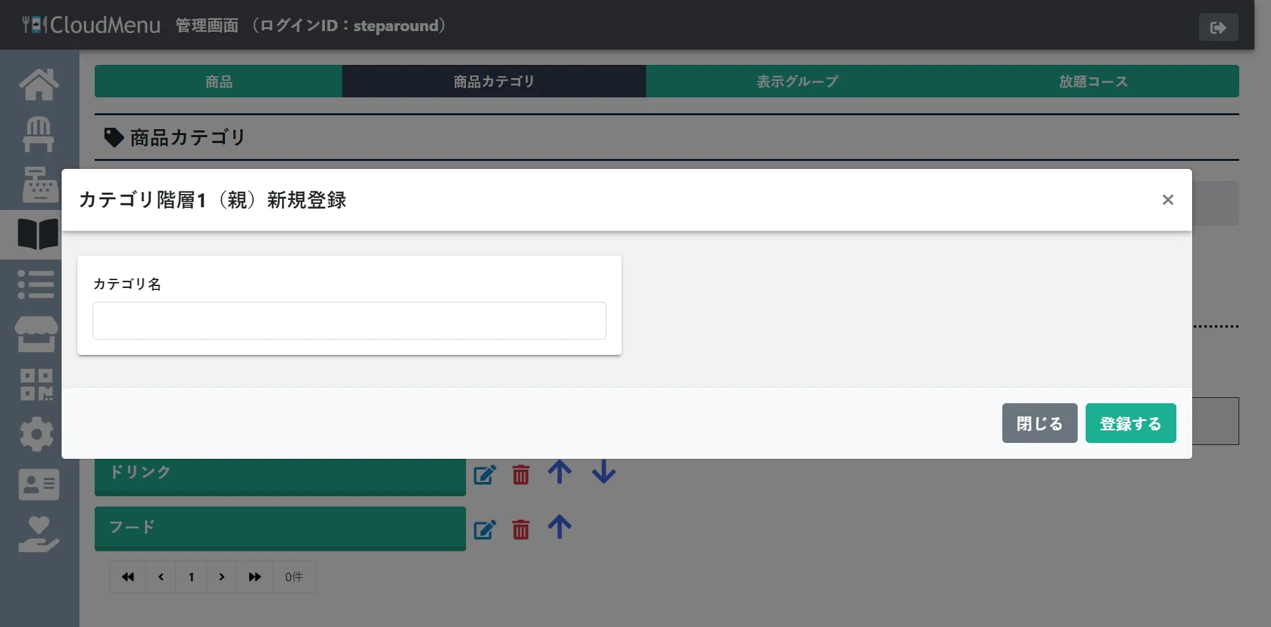Click the 登録する button
The height and width of the screenshot is (627, 1271).
pyautogui.click(x=1131, y=423)
